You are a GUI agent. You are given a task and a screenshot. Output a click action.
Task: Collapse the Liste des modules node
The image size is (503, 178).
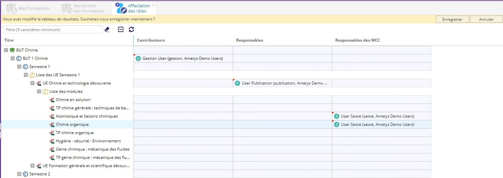(39, 91)
